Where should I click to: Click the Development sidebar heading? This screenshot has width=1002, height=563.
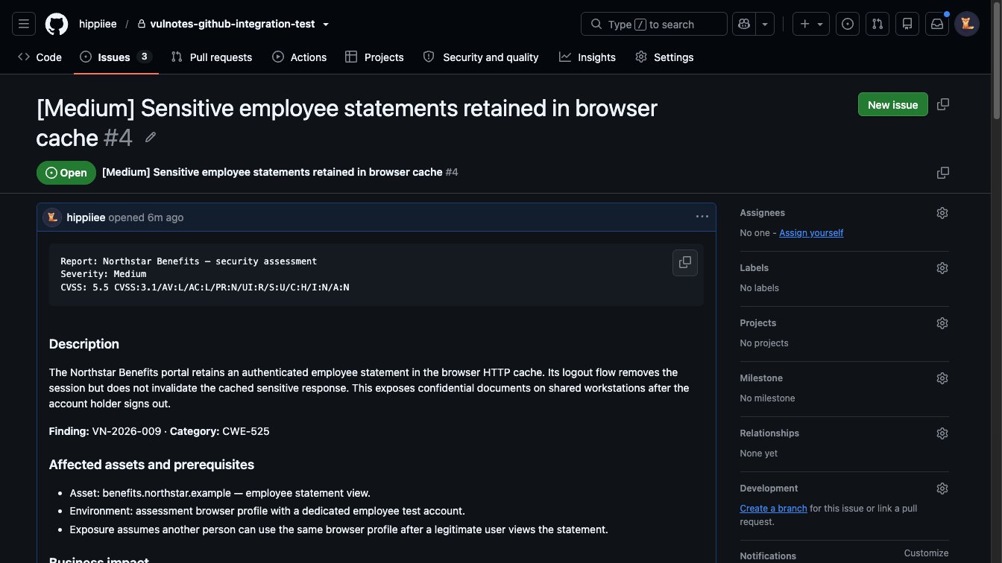pyautogui.click(x=769, y=489)
